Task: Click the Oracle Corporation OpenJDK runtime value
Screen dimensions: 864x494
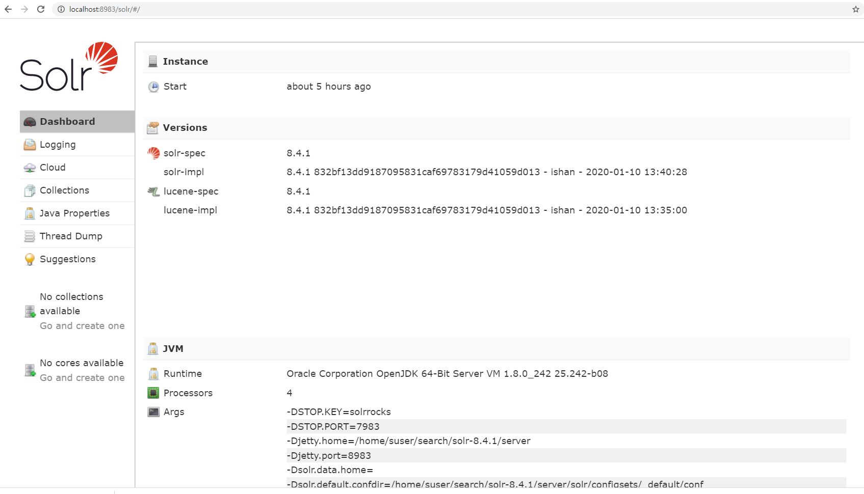Action: (x=447, y=374)
